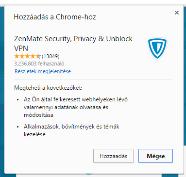Open the Részletek megjelenítése link

point(43,71)
